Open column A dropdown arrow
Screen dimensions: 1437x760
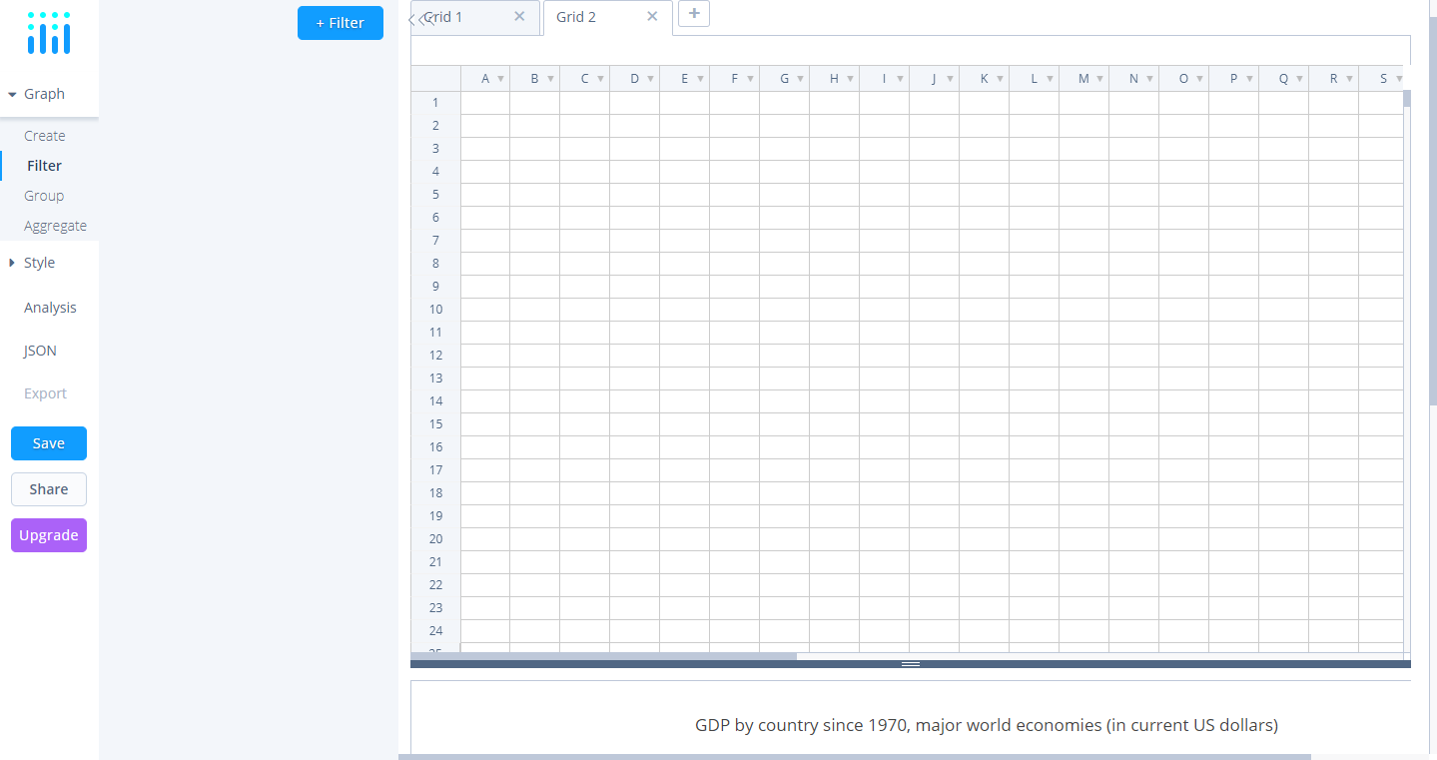click(500, 79)
